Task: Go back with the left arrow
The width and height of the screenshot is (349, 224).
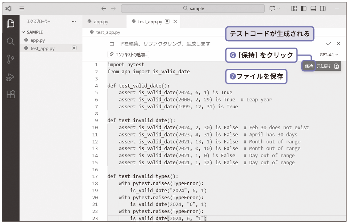Action: [x=104, y=8]
